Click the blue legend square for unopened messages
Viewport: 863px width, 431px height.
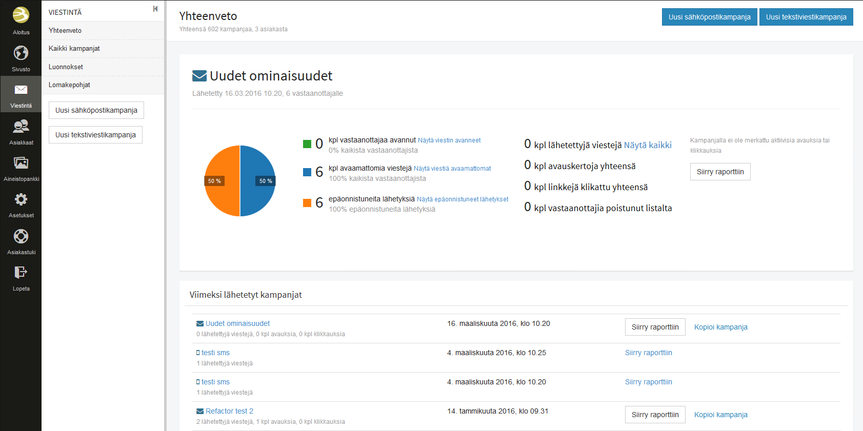tap(307, 172)
